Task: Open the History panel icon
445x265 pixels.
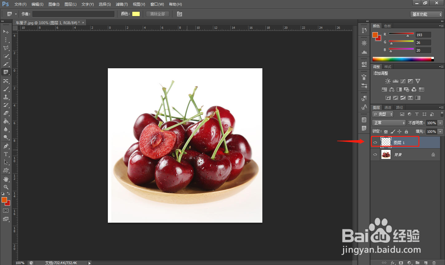Action: click(364, 31)
